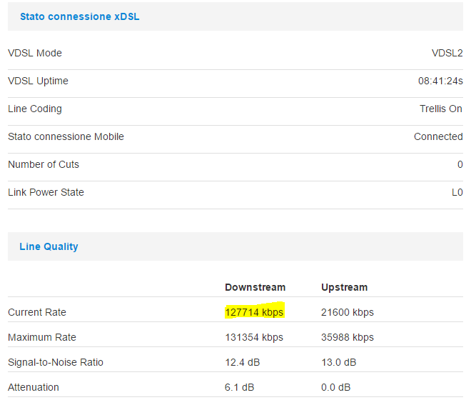The width and height of the screenshot is (471, 405).
Task: Click the Stato connessione xDSL section header
Action: tap(79, 16)
